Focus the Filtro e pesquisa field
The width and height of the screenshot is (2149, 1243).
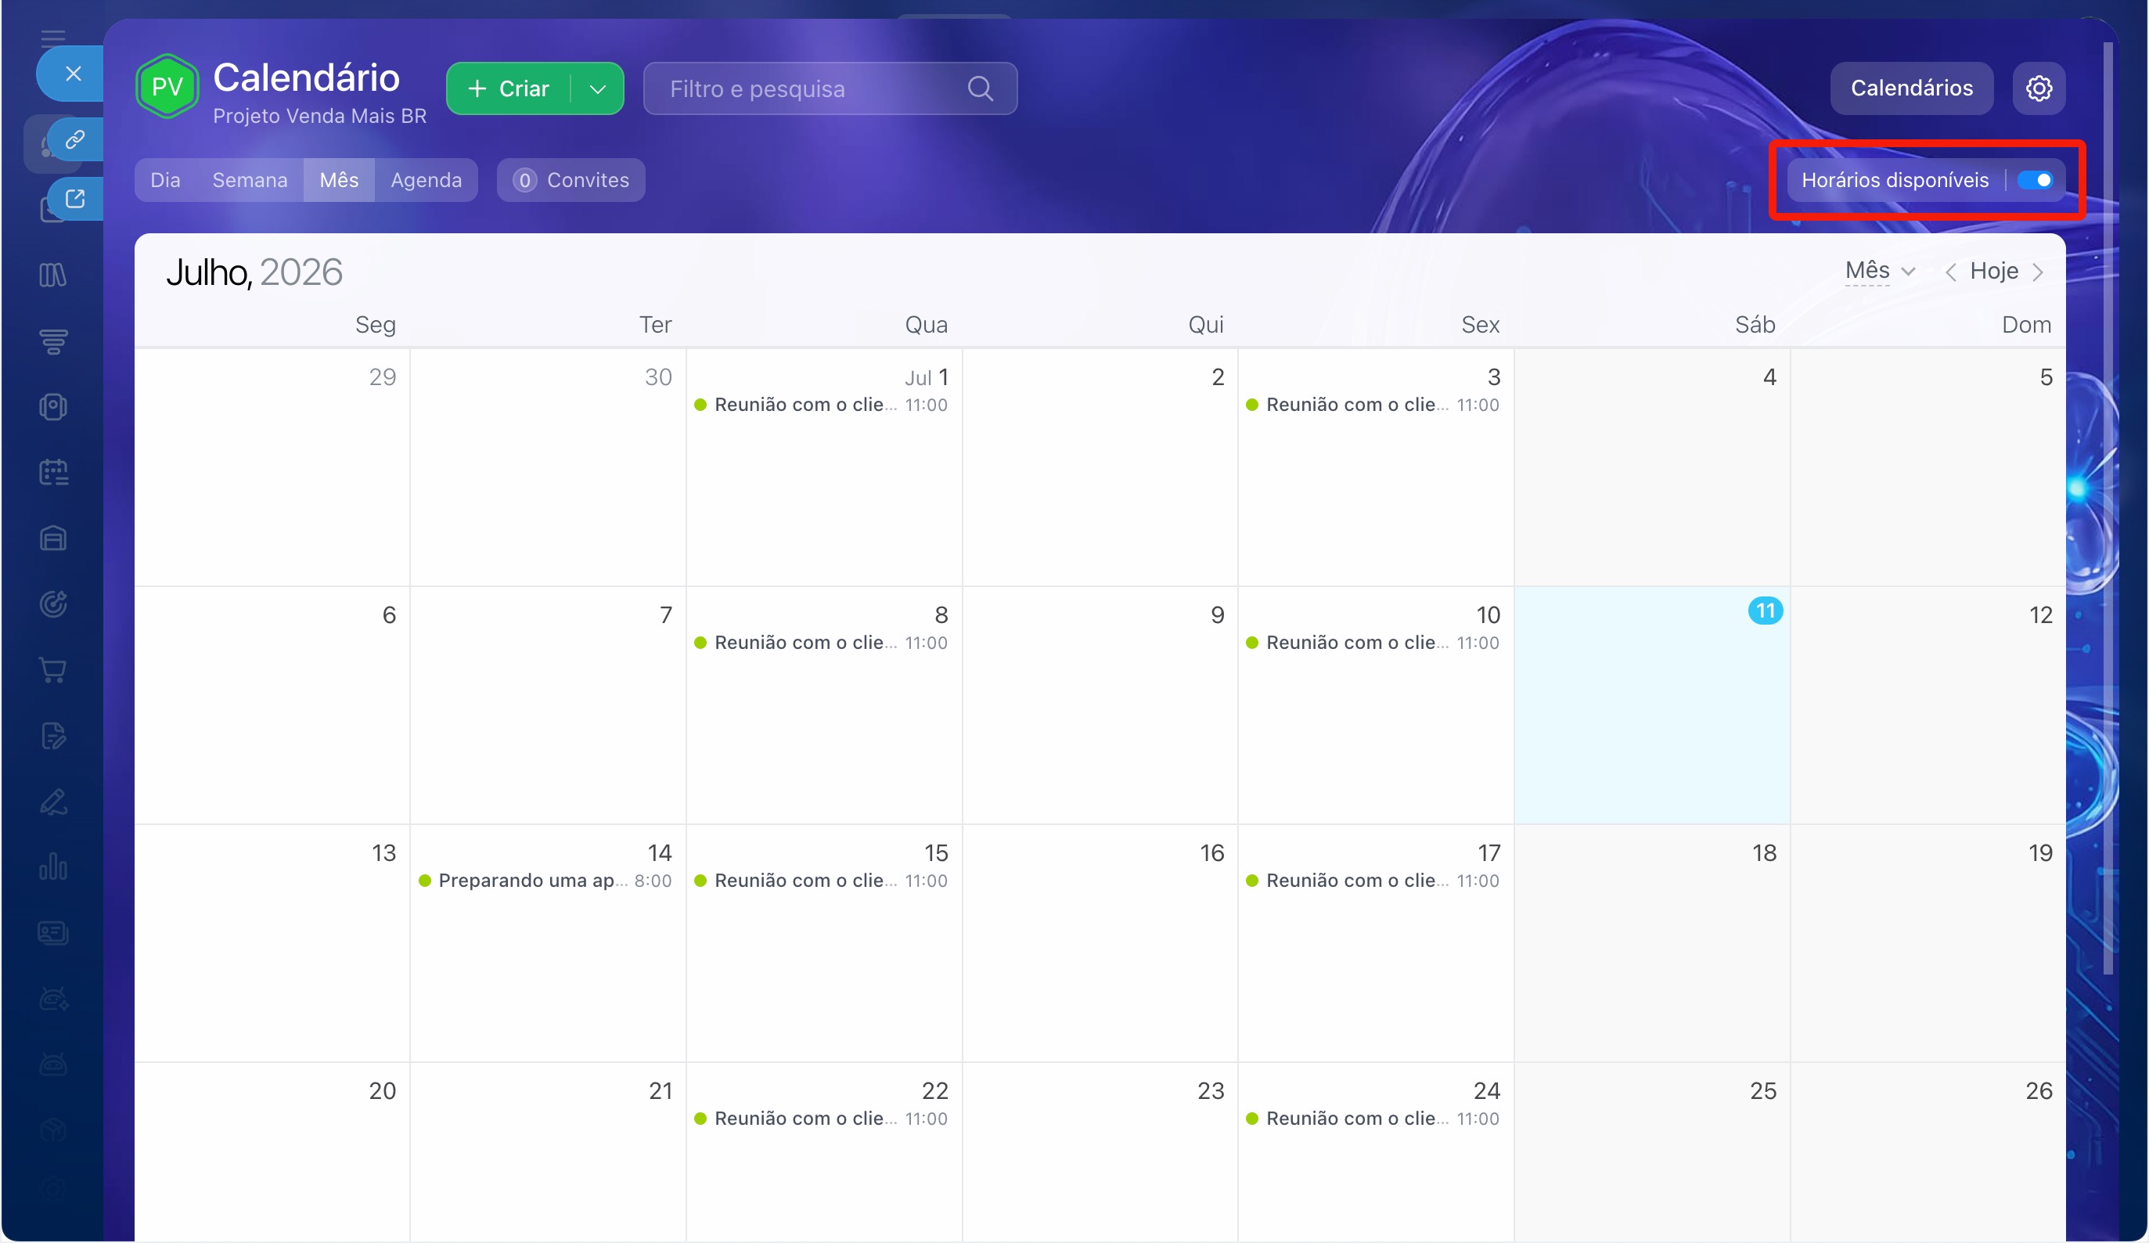tap(830, 88)
